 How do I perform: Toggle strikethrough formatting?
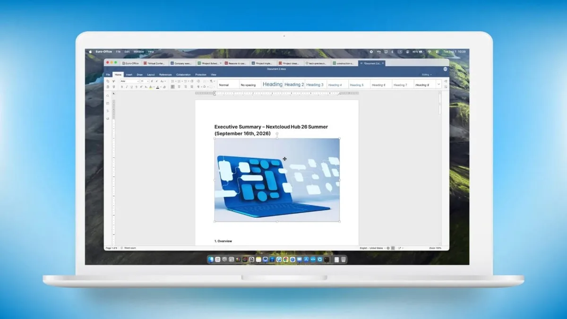(137, 87)
